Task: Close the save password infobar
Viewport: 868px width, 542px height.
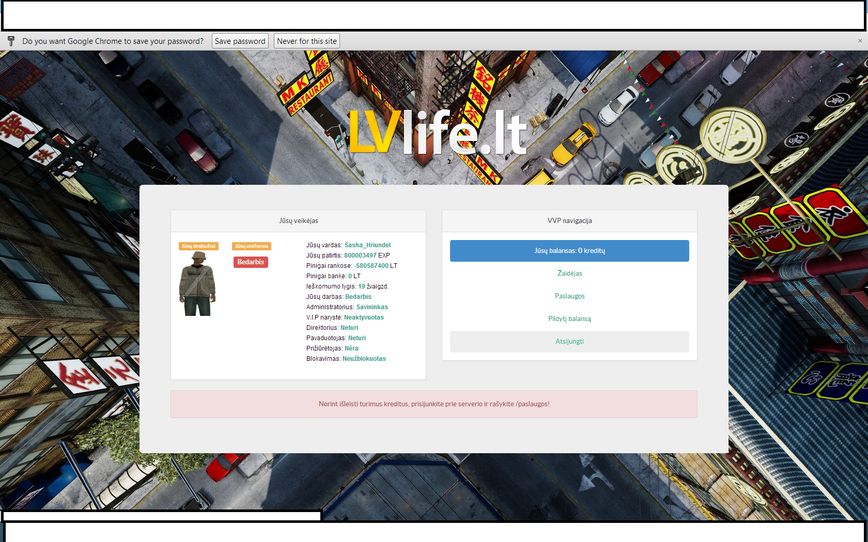Action: pyautogui.click(x=860, y=41)
